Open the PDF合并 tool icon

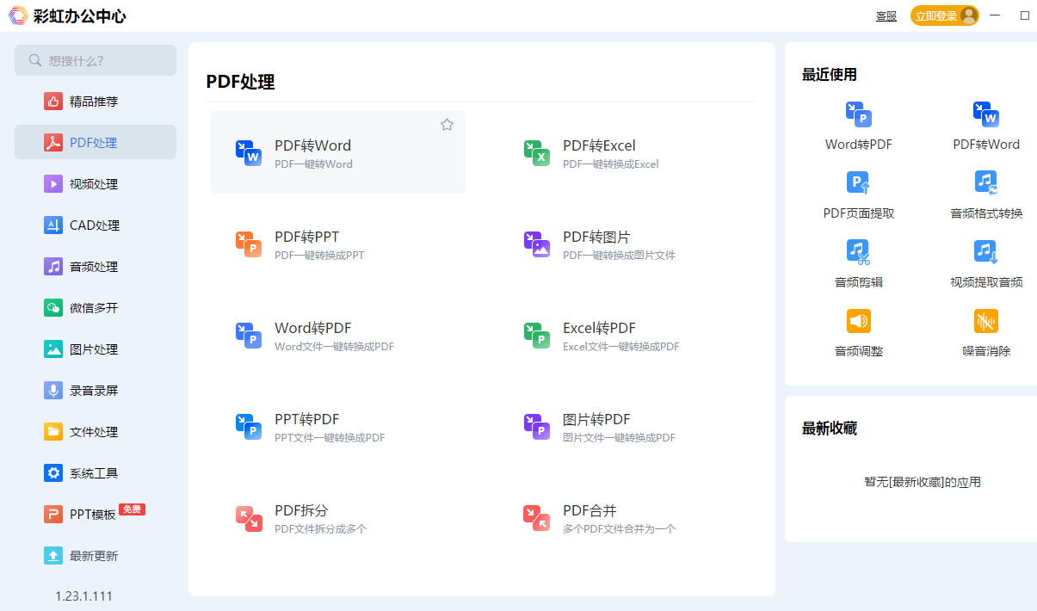pyautogui.click(x=537, y=518)
